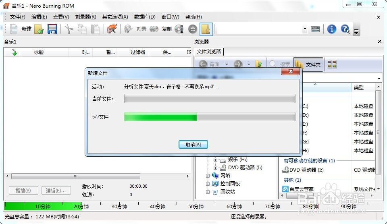Open compilation via folder icon in toolbar
387x224 pixels.
(39, 29)
